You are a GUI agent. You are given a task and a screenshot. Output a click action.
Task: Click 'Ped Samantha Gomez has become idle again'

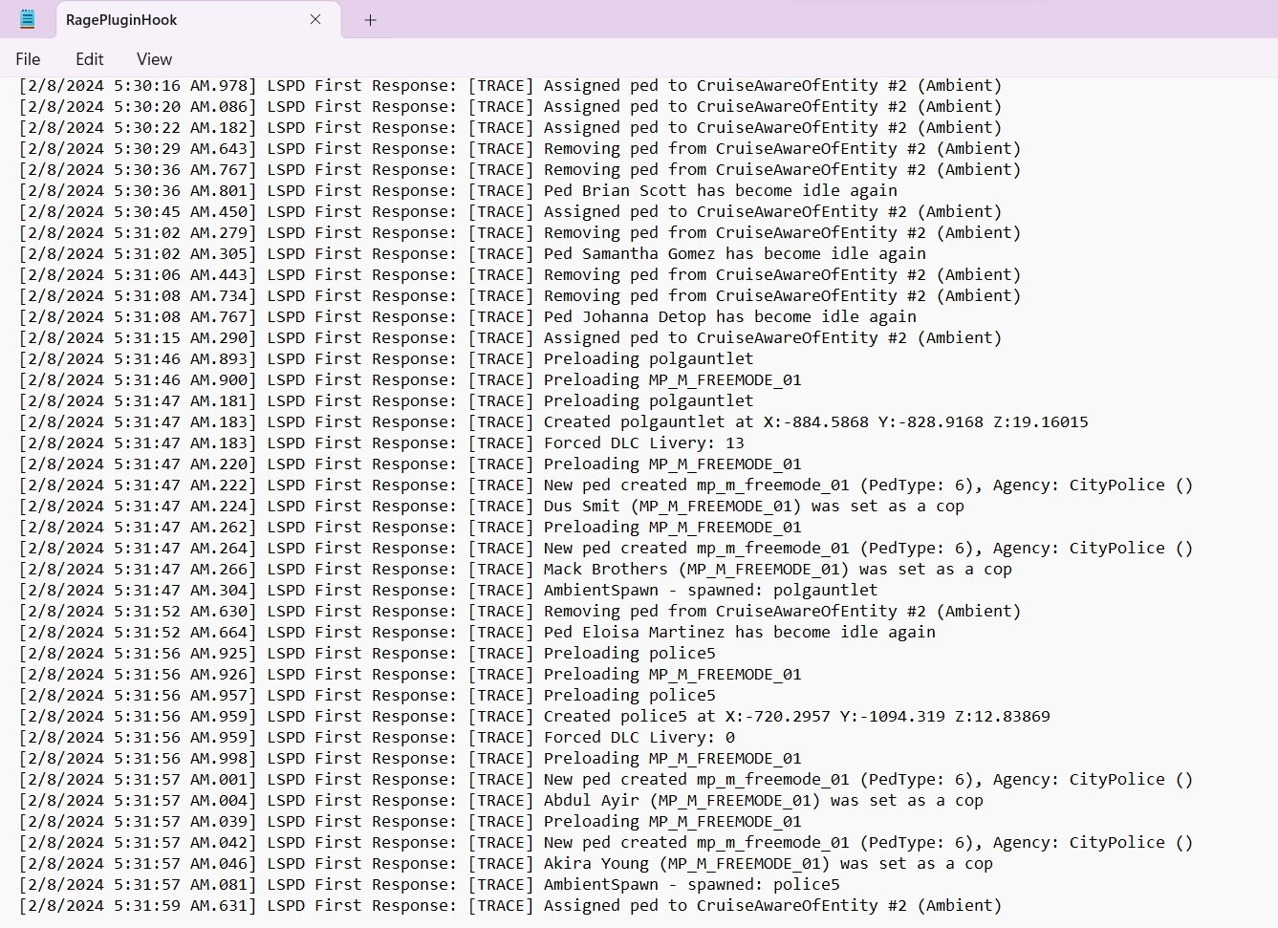click(x=735, y=253)
